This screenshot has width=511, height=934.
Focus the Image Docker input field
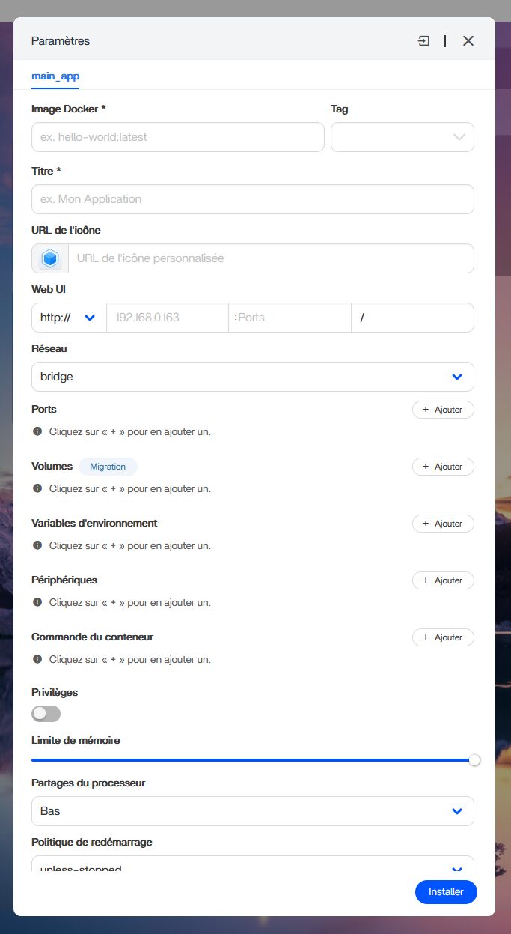click(x=177, y=137)
